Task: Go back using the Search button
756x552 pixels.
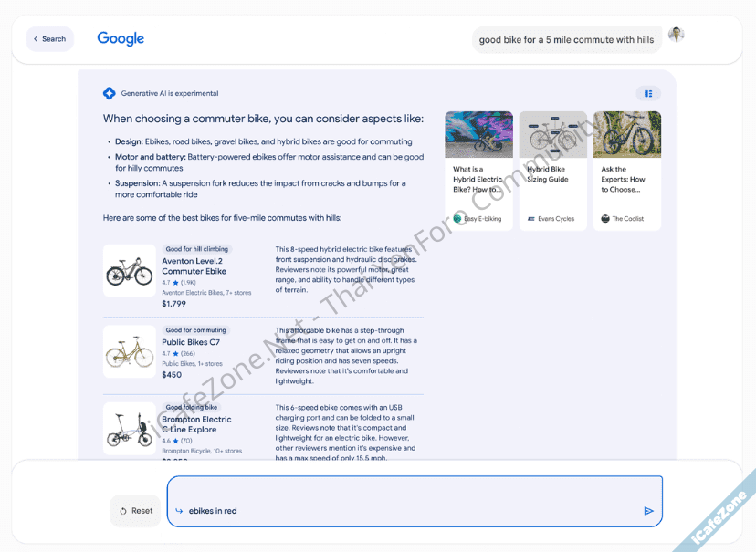Action: coord(49,39)
